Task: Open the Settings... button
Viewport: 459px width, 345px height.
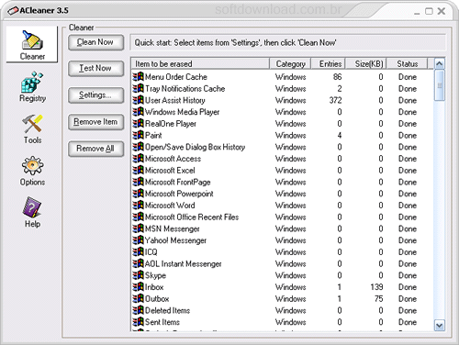Action: pyautogui.click(x=95, y=95)
